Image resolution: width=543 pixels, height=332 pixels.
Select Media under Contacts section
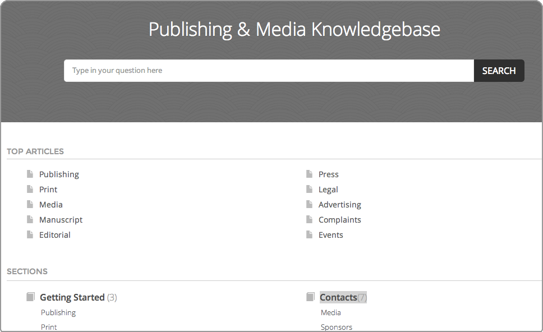coord(331,312)
